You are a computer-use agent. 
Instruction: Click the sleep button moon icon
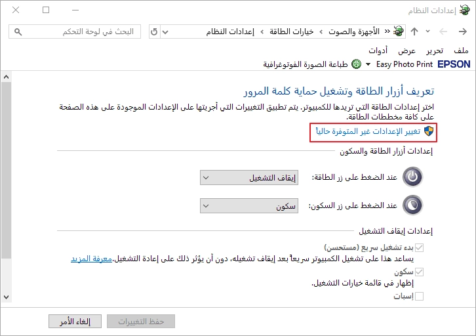tap(412, 205)
